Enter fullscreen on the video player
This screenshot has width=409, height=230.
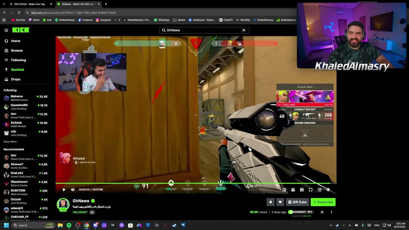click(x=311, y=190)
